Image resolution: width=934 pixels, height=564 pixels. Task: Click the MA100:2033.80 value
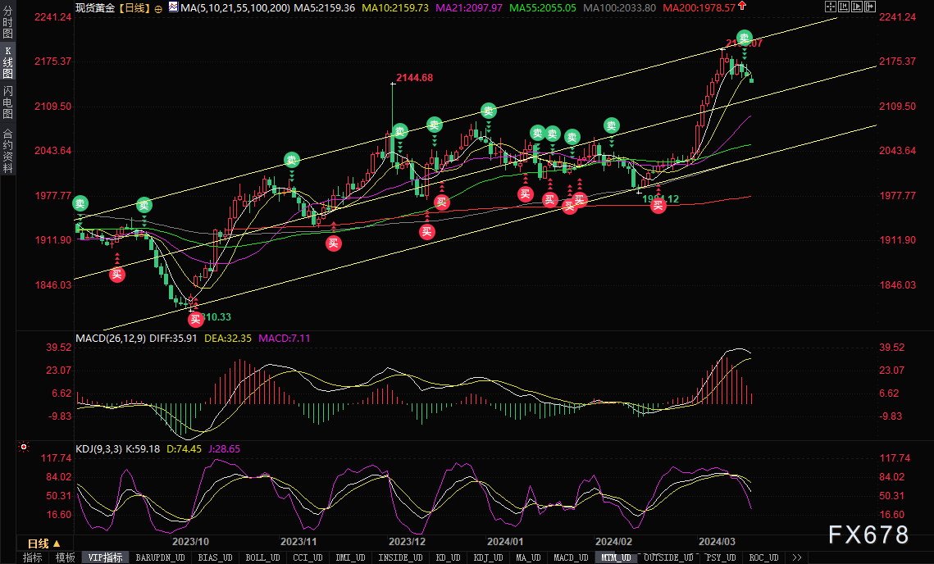pyautogui.click(x=619, y=7)
